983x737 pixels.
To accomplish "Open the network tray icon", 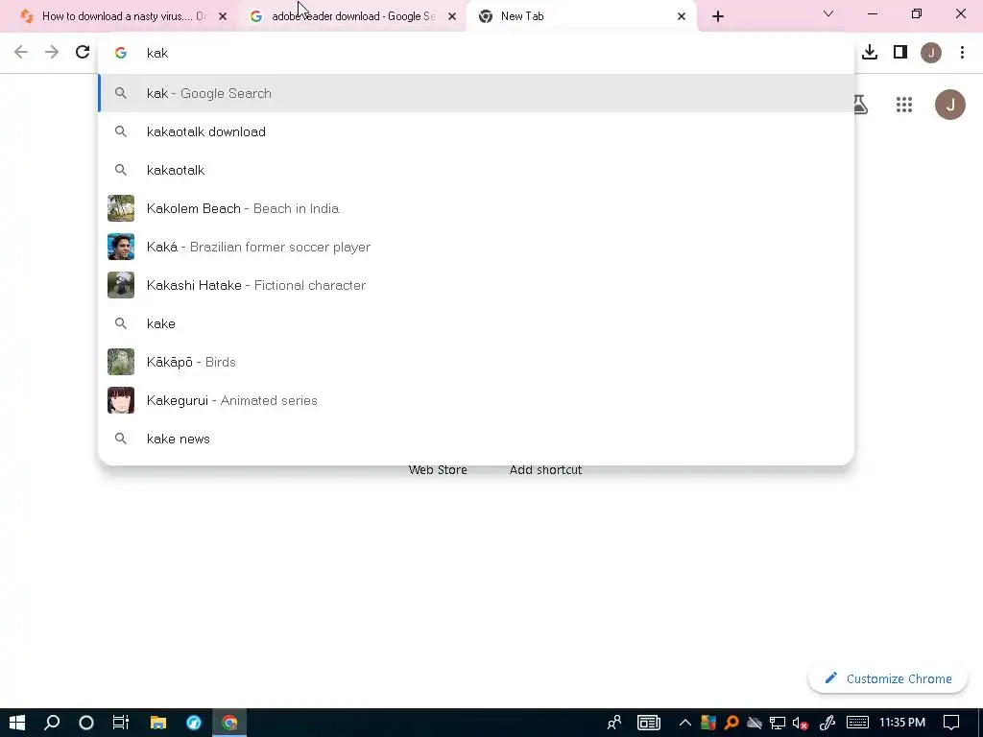I will pyautogui.click(x=778, y=723).
